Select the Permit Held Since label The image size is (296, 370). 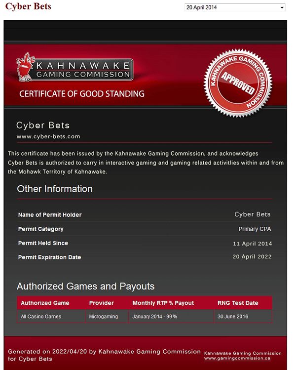[43, 243]
